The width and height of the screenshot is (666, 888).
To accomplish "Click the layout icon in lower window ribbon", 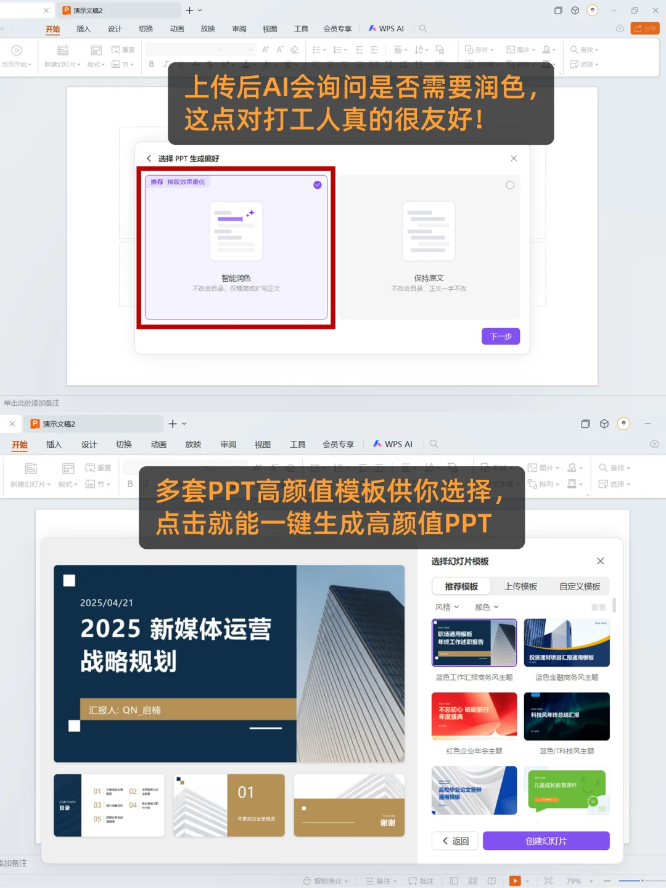I will coord(68,468).
